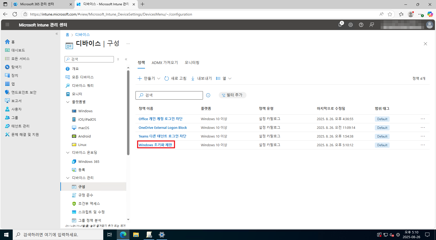Open feedback icon in Intune header
Viewport: 436px width, 240px height.
coord(372,25)
